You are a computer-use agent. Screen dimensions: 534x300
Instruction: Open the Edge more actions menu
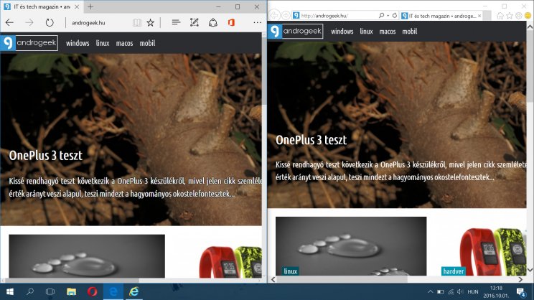click(258, 23)
